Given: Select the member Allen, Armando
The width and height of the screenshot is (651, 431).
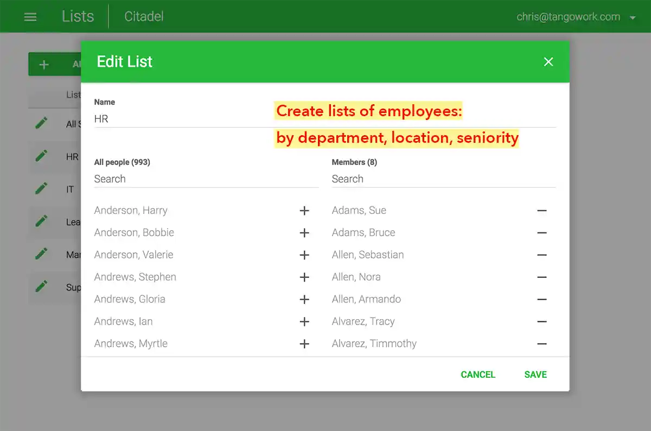Looking at the screenshot, I should tap(367, 300).
